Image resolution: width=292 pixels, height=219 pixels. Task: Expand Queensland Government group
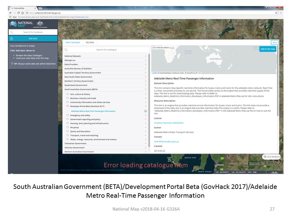click(x=106, y=85)
